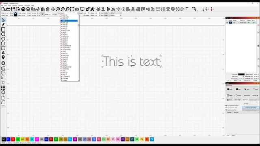Click the Delete trash can icon

(x=48, y=9)
